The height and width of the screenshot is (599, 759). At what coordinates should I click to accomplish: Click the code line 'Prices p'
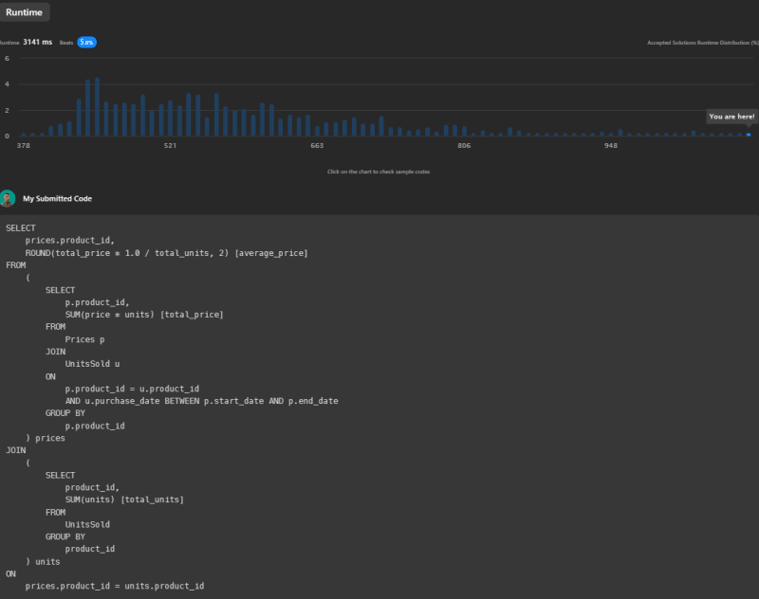click(84, 339)
